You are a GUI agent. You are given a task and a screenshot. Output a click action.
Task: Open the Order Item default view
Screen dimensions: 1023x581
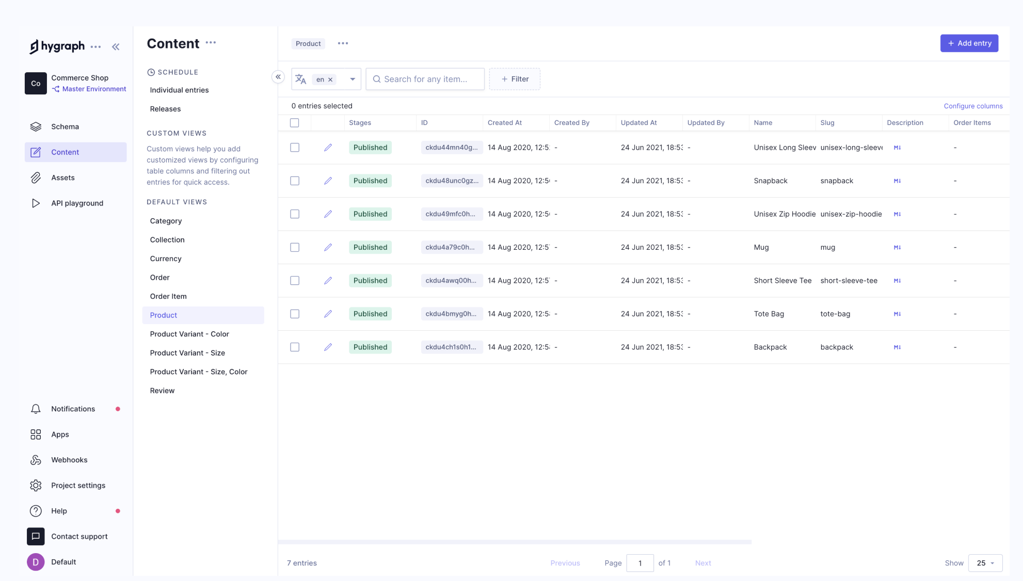coord(168,296)
